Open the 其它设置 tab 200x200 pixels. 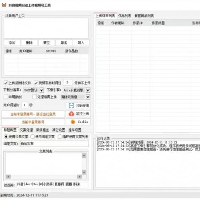(59, 130)
